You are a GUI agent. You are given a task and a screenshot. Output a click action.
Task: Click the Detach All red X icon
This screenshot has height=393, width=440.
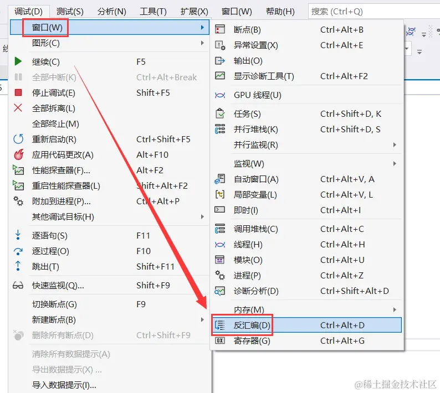point(18,107)
